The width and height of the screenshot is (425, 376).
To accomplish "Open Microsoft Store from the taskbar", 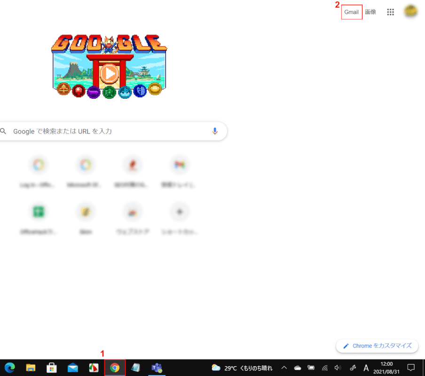I will 52,368.
